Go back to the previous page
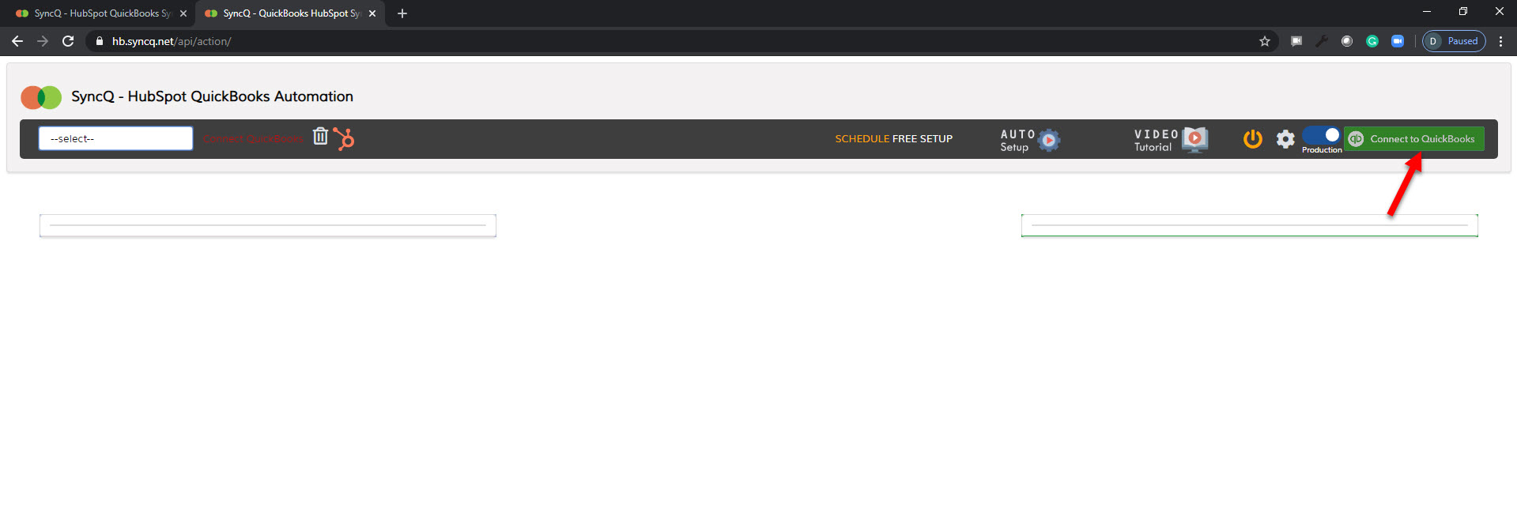 click(17, 41)
